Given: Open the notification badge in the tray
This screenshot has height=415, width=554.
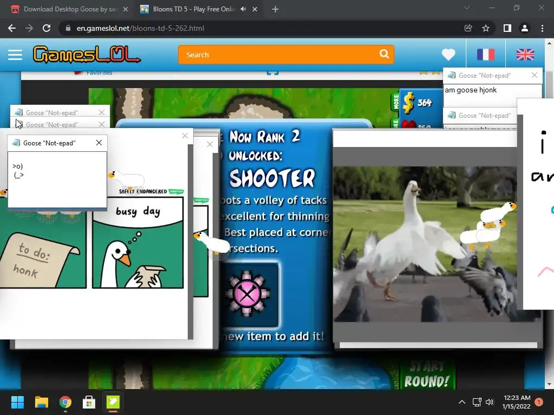Looking at the screenshot, I should coord(539,402).
